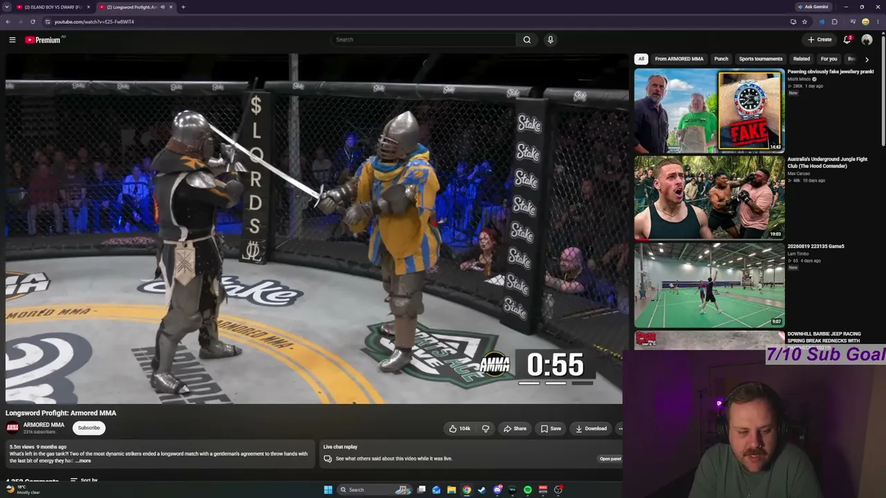Viewport: 886px width, 498px height.
Task: Open the live chat replay panel
Action: click(x=610, y=459)
